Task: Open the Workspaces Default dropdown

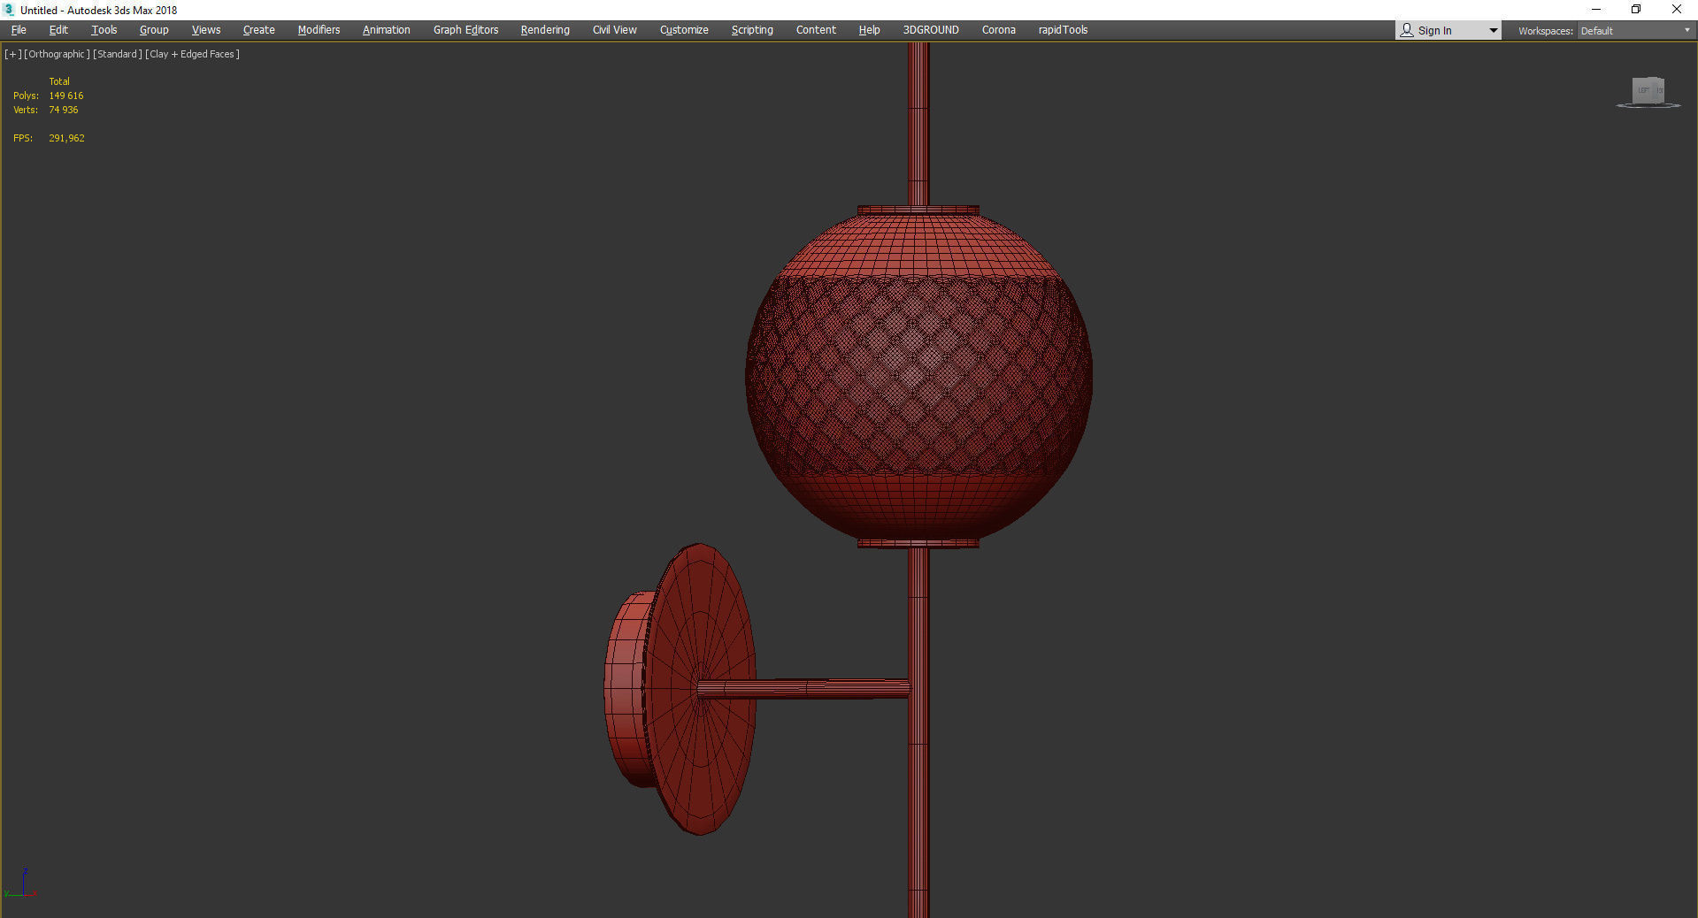Action: click(1635, 31)
